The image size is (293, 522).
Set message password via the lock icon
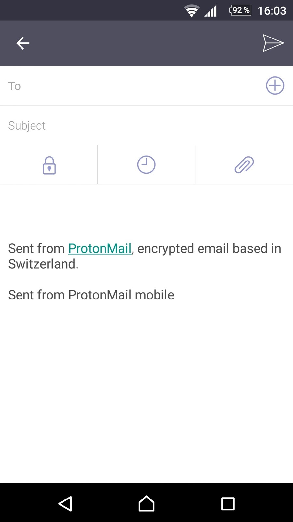(x=49, y=165)
